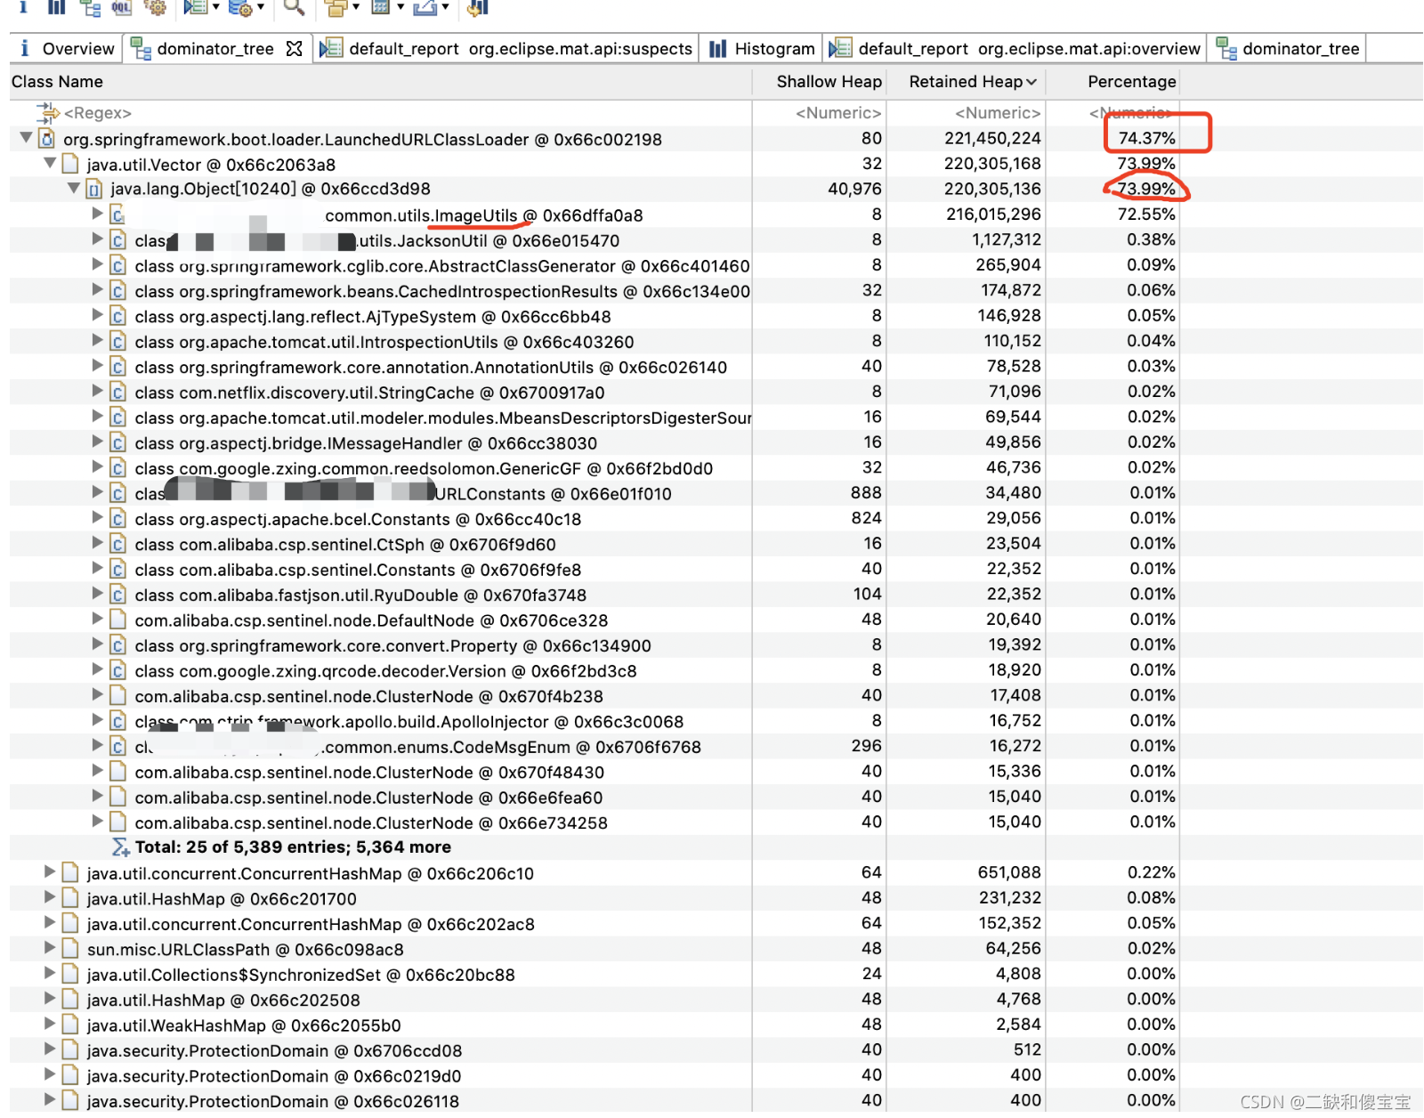Run expert system report icon
Viewport: 1424px width, 1118px height.
point(195,8)
